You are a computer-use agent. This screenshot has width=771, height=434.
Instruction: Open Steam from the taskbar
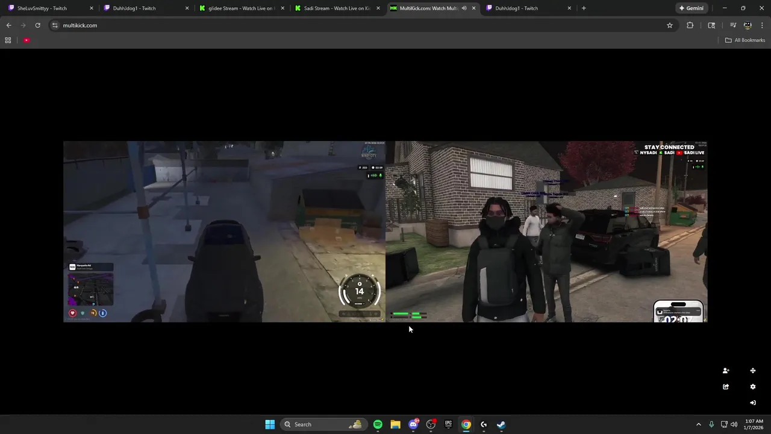click(501, 424)
